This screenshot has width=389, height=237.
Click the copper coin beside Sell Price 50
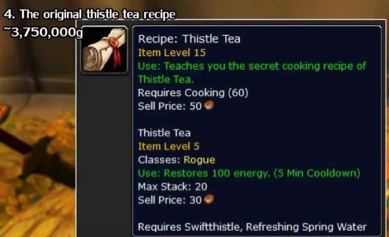click(x=209, y=105)
